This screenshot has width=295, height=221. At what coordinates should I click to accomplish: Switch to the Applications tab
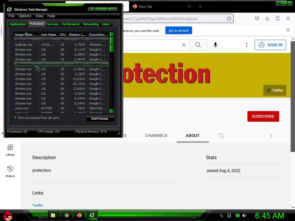[18, 24]
